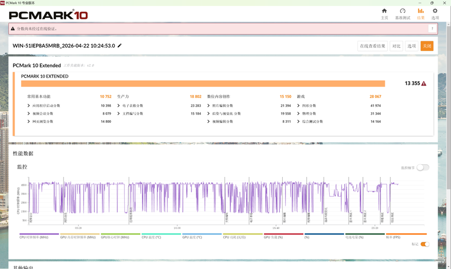Click 生产力 score 18 802
Screen dimensions: 451x269
click(x=195, y=97)
